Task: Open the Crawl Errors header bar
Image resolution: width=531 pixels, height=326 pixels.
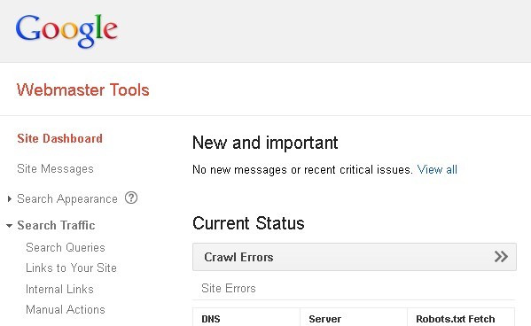Action: (355, 257)
